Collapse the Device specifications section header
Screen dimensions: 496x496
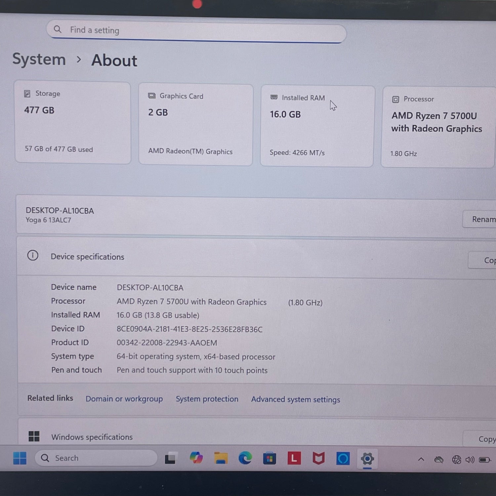pyautogui.click(x=257, y=257)
